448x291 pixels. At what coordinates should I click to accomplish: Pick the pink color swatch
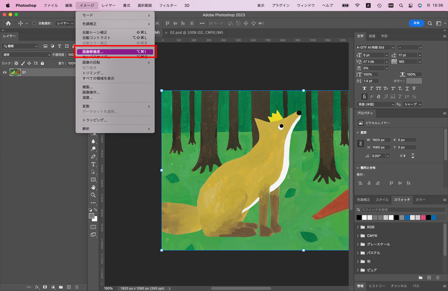pyautogui.click(x=423, y=217)
